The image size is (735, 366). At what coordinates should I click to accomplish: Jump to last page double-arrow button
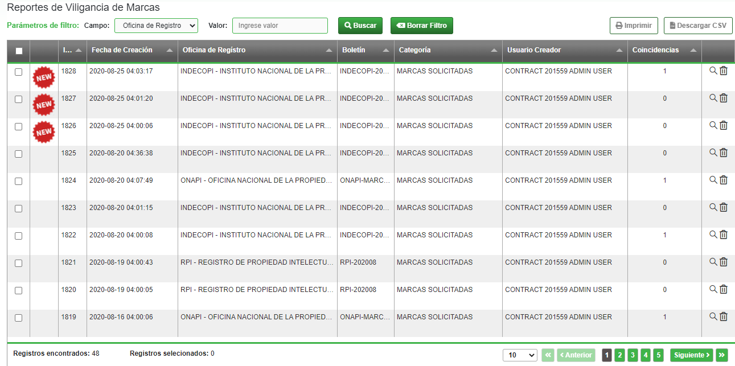[722, 355]
